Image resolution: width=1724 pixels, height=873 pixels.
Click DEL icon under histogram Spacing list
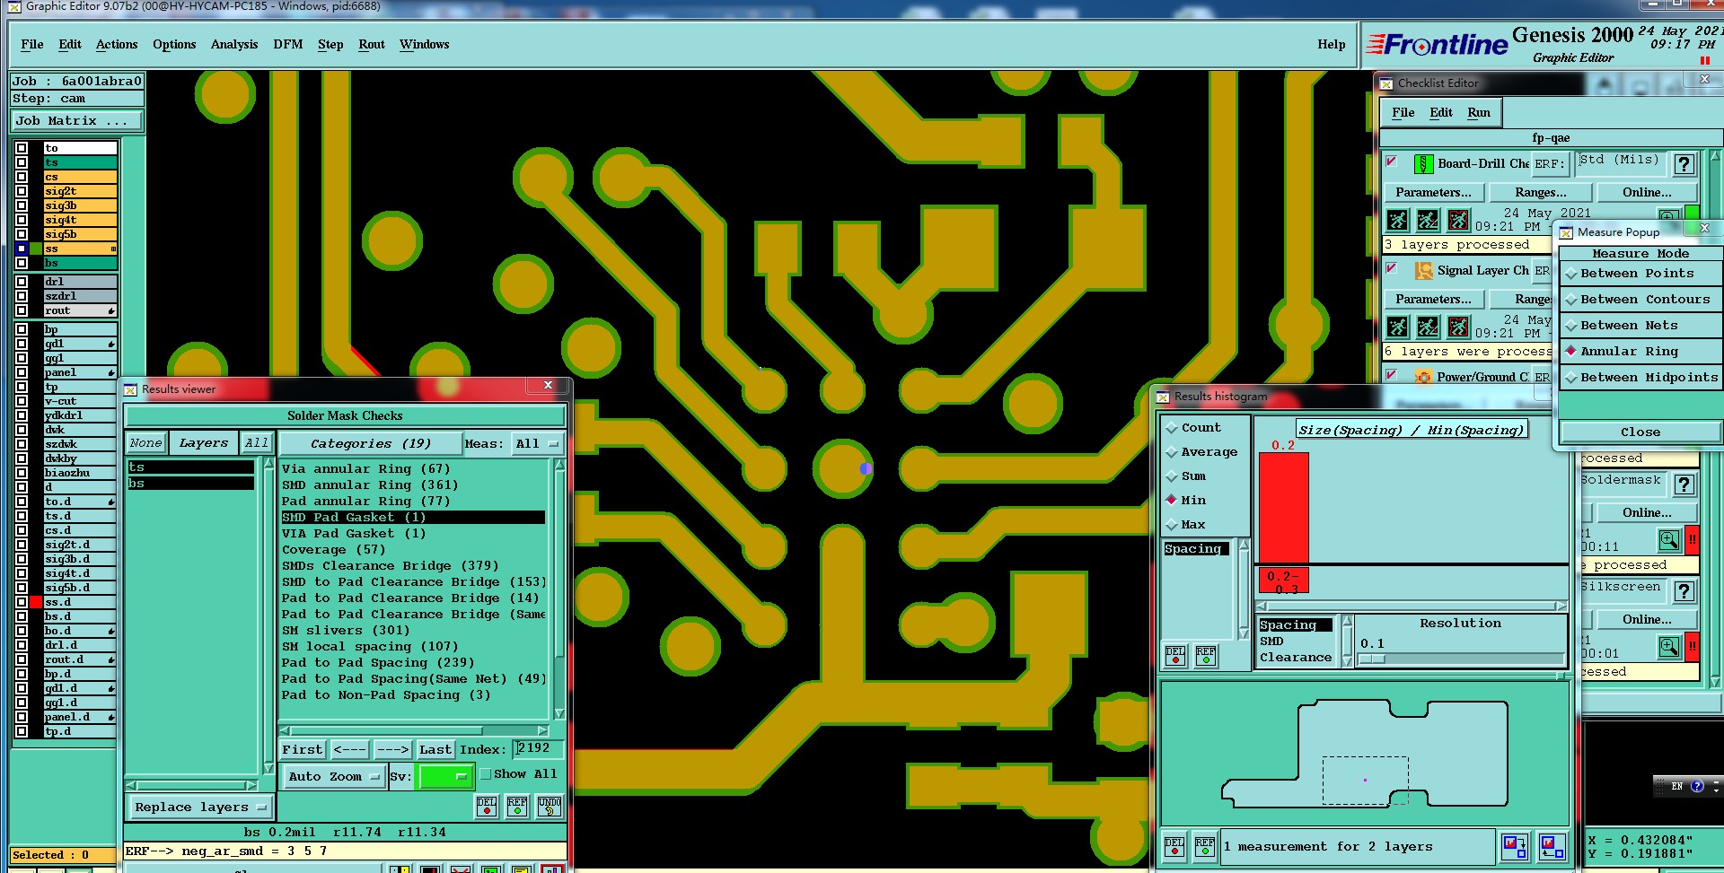pos(1174,656)
